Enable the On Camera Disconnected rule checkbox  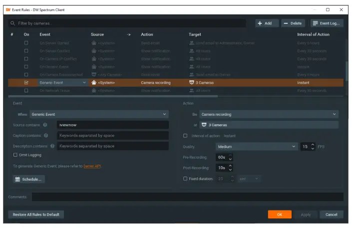point(26,74)
